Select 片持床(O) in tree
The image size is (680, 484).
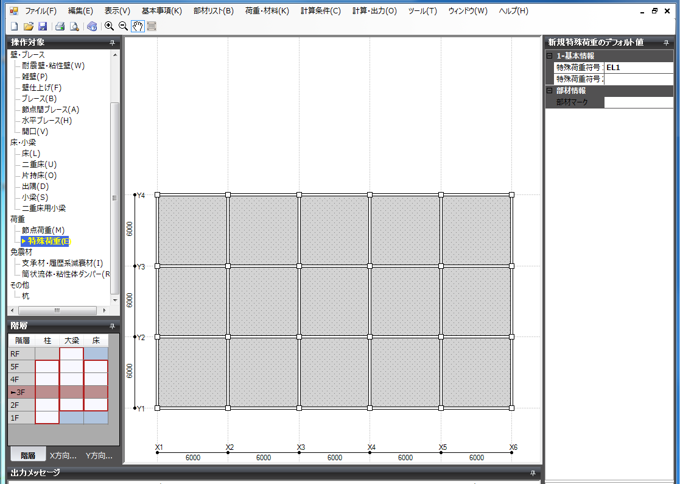pos(39,176)
